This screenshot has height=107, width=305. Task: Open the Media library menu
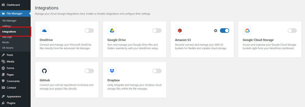(x=10, y=61)
